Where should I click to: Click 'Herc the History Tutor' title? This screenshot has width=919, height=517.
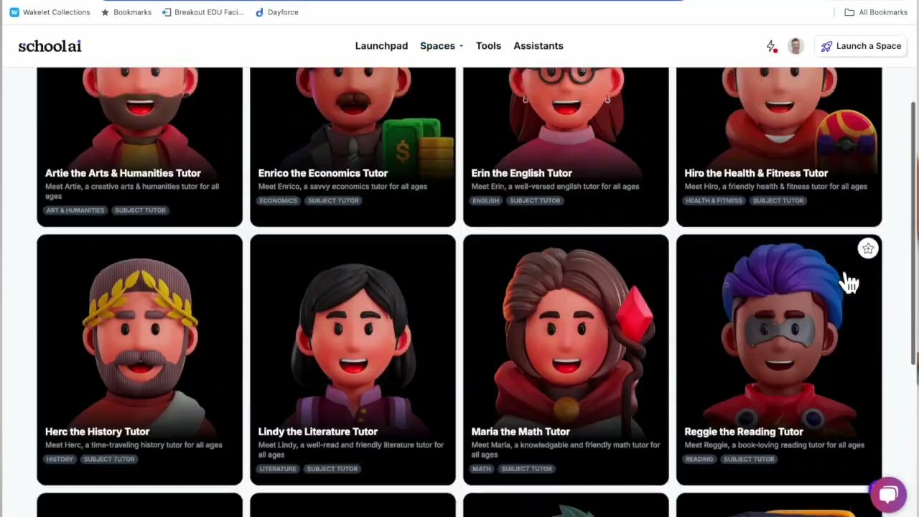click(x=97, y=432)
